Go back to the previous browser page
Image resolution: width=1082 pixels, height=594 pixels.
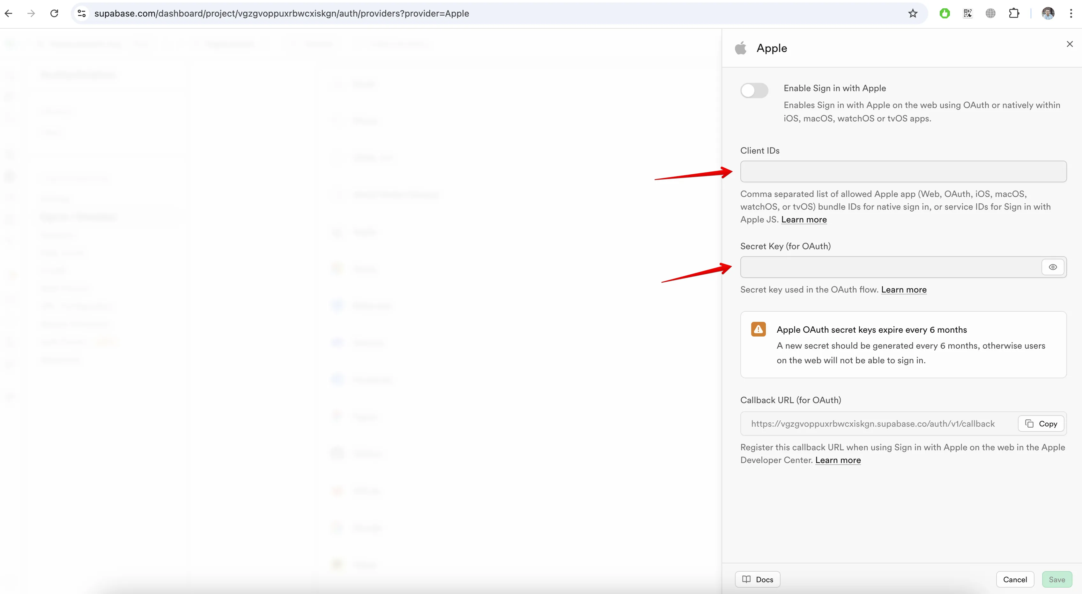coord(8,13)
